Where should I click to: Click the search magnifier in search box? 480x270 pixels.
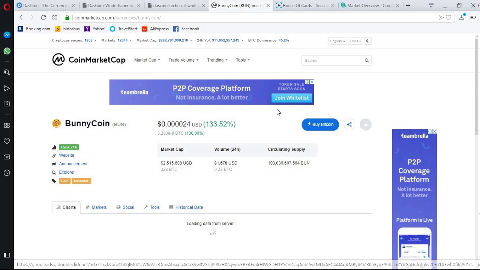pyautogui.click(x=367, y=60)
